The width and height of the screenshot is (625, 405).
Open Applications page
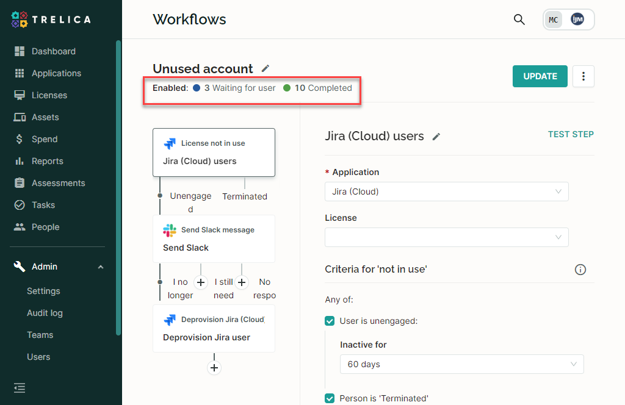[x=57, y=73]
